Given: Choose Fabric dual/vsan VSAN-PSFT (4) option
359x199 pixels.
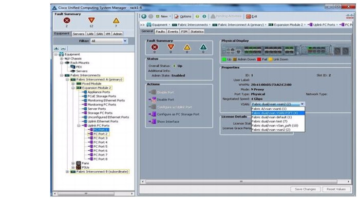Looking at the screenshot, I should click(x=278, y=113).
